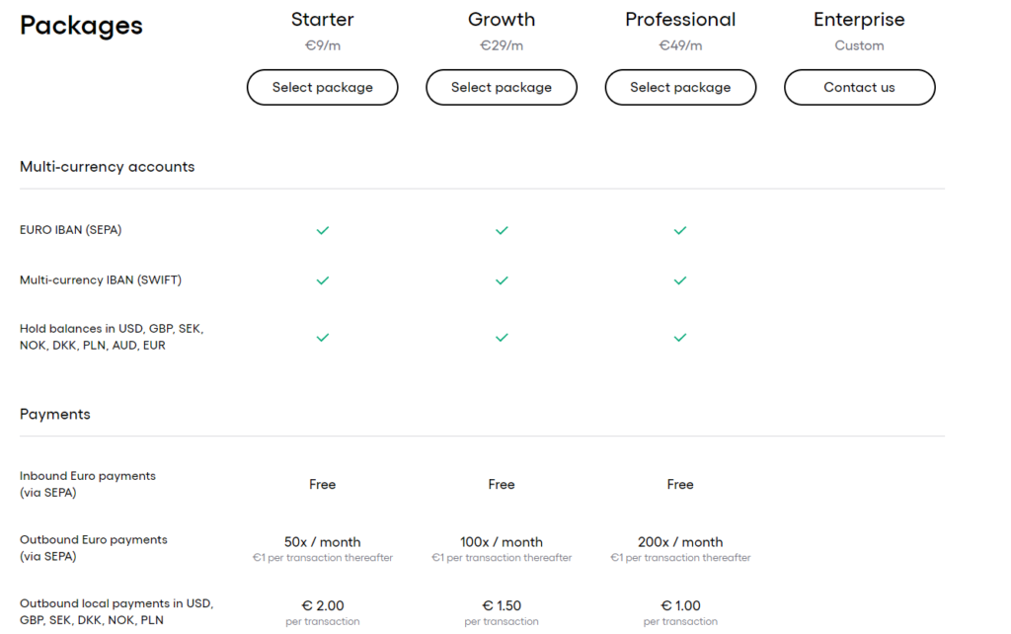Click the Growth checkmark for Hold balances row
1011x634 pixels.
[502, 338]
